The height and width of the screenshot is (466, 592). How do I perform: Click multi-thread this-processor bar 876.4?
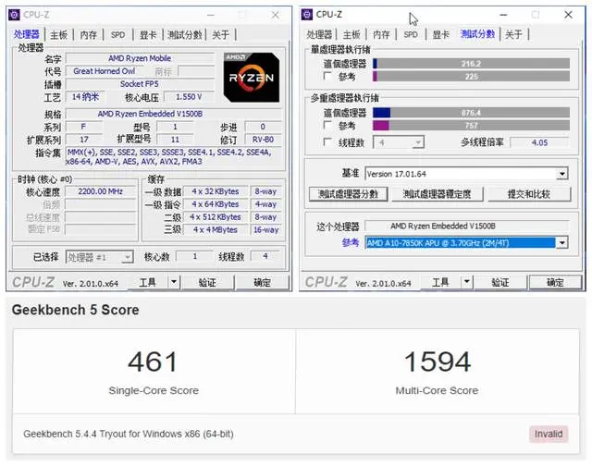(x=471, y=113)
